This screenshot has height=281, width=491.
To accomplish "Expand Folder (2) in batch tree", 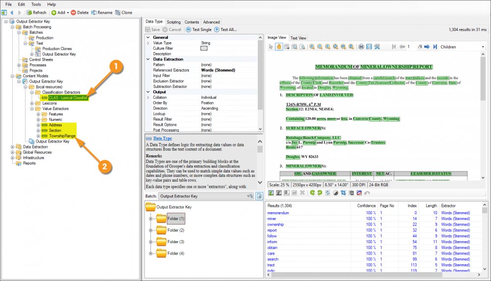I will [151, 230].
